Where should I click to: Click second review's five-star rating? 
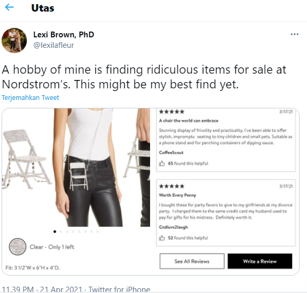(172, 186)
